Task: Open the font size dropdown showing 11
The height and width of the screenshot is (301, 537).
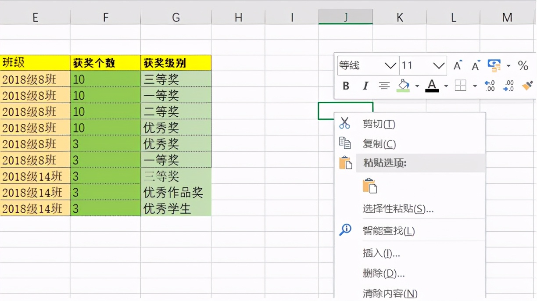Action: coord(439,66)
